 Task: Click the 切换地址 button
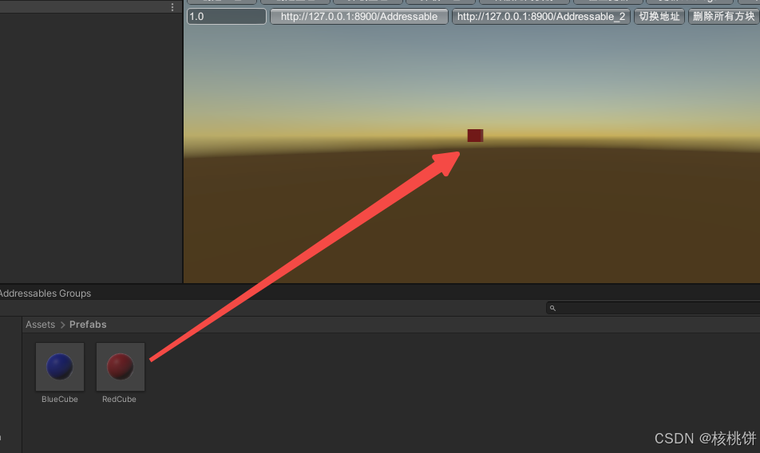[659, 17]
